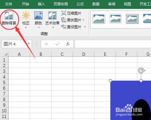Click the top-left resize handle of picture
151x120 pixels.
[x=110, y=81]
